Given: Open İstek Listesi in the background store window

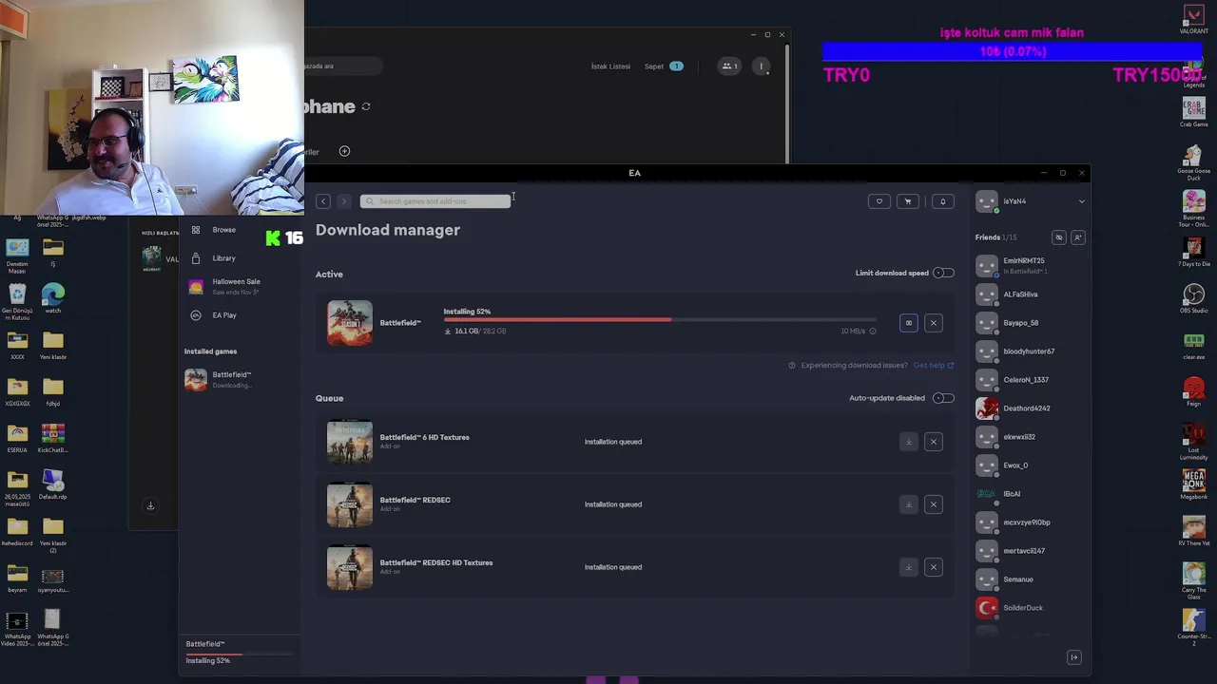Looking at the screenshot, I should (610, 66).
